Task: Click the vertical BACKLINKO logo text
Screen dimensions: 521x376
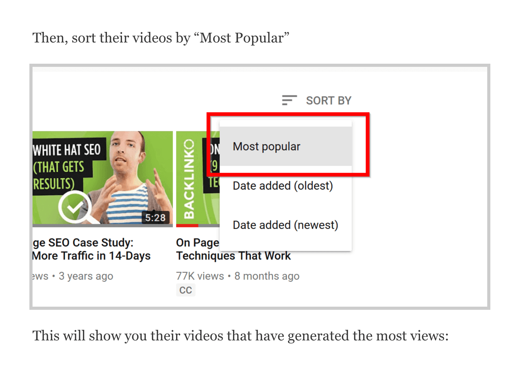Action: [189, 179]
